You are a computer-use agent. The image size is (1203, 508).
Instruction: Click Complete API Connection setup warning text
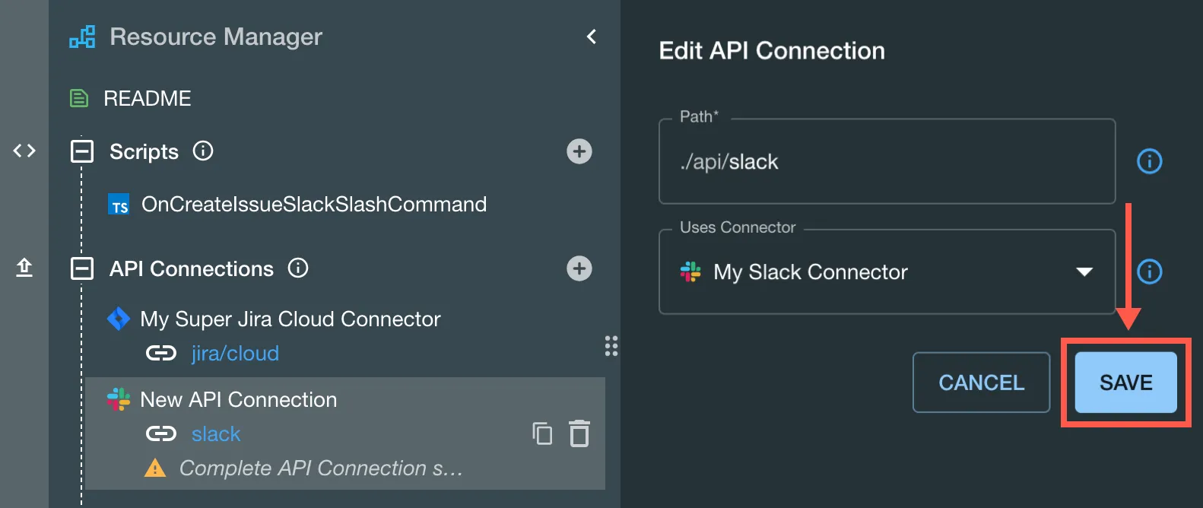(321, 468)
